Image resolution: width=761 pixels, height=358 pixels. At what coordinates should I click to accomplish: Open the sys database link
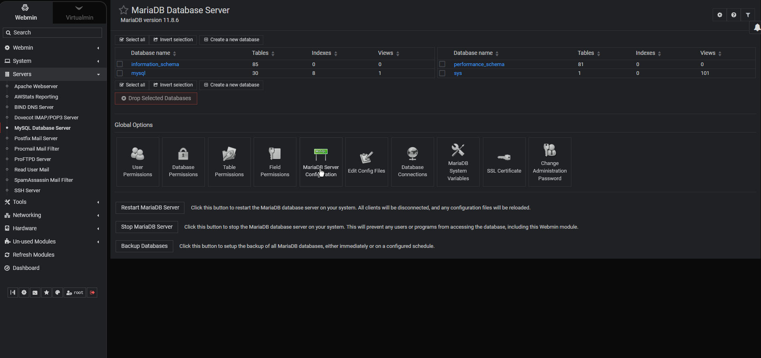pyautogui.click(x=458, y=73)
